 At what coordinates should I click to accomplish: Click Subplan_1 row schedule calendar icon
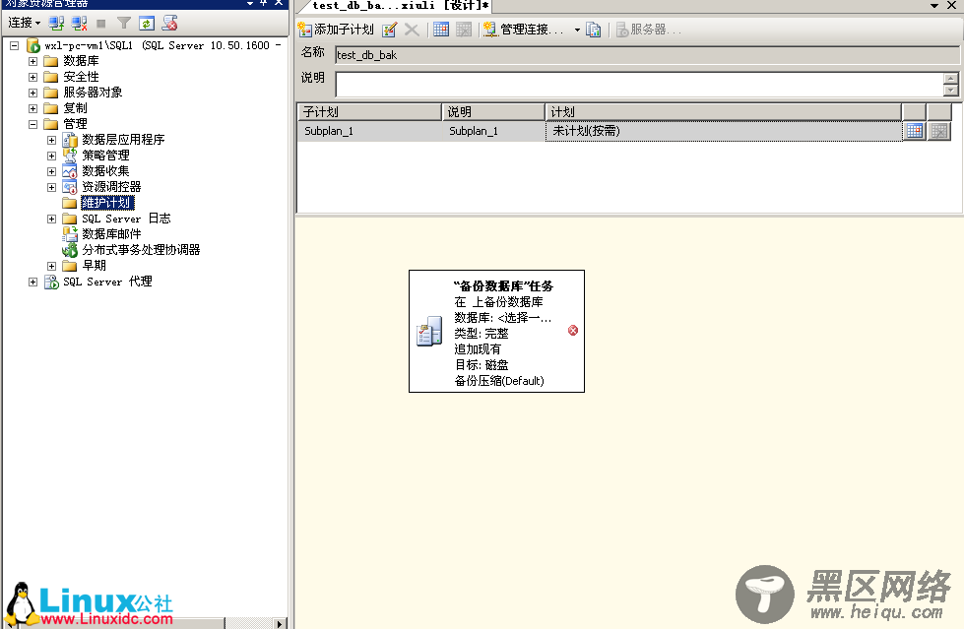coord(915,131)
